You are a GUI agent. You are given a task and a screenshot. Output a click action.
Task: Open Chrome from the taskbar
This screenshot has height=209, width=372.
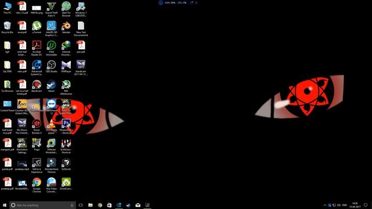(100, 205)
